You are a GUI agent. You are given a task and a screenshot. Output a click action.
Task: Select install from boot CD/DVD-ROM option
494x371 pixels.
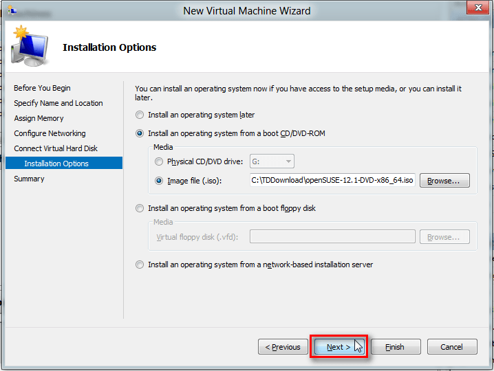pyautogui.click(x=140, y=133)
